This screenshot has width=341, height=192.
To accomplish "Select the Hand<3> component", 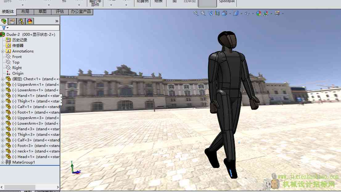I will point(36,129).
